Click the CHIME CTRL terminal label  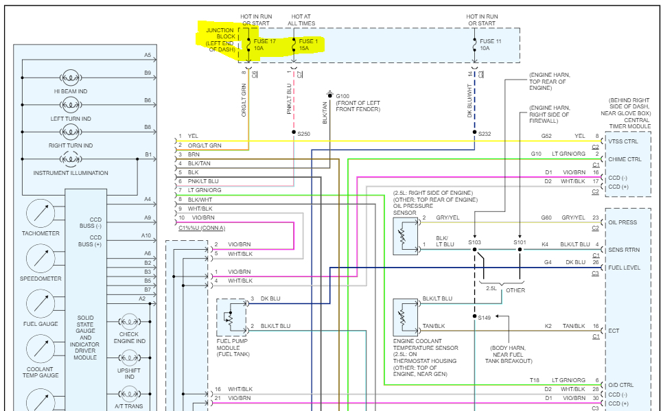click(625, 159)
